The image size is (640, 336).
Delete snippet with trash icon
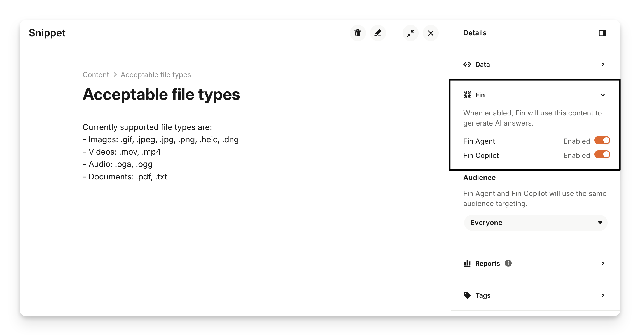[x=358, y=33]
